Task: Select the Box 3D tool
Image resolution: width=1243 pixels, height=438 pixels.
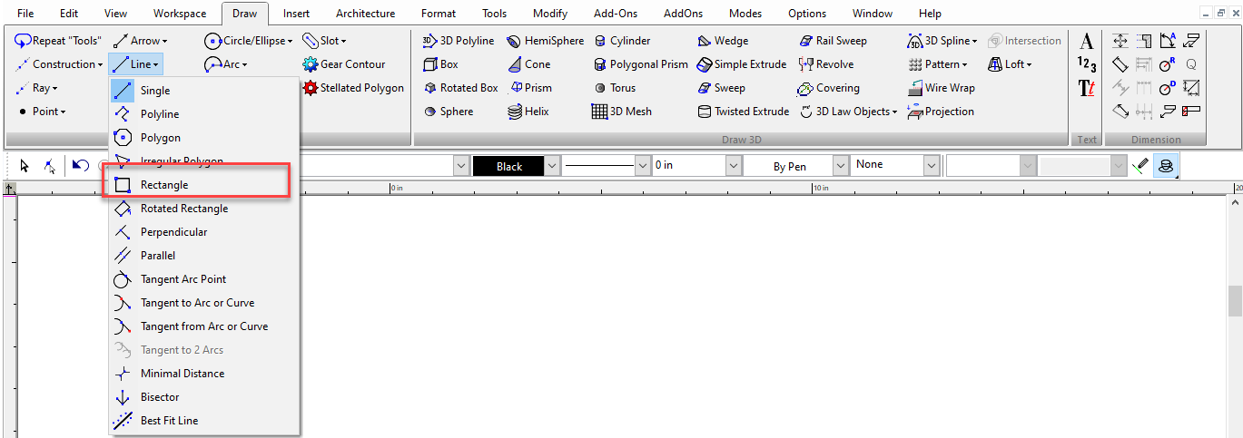Action: [441, 64]
